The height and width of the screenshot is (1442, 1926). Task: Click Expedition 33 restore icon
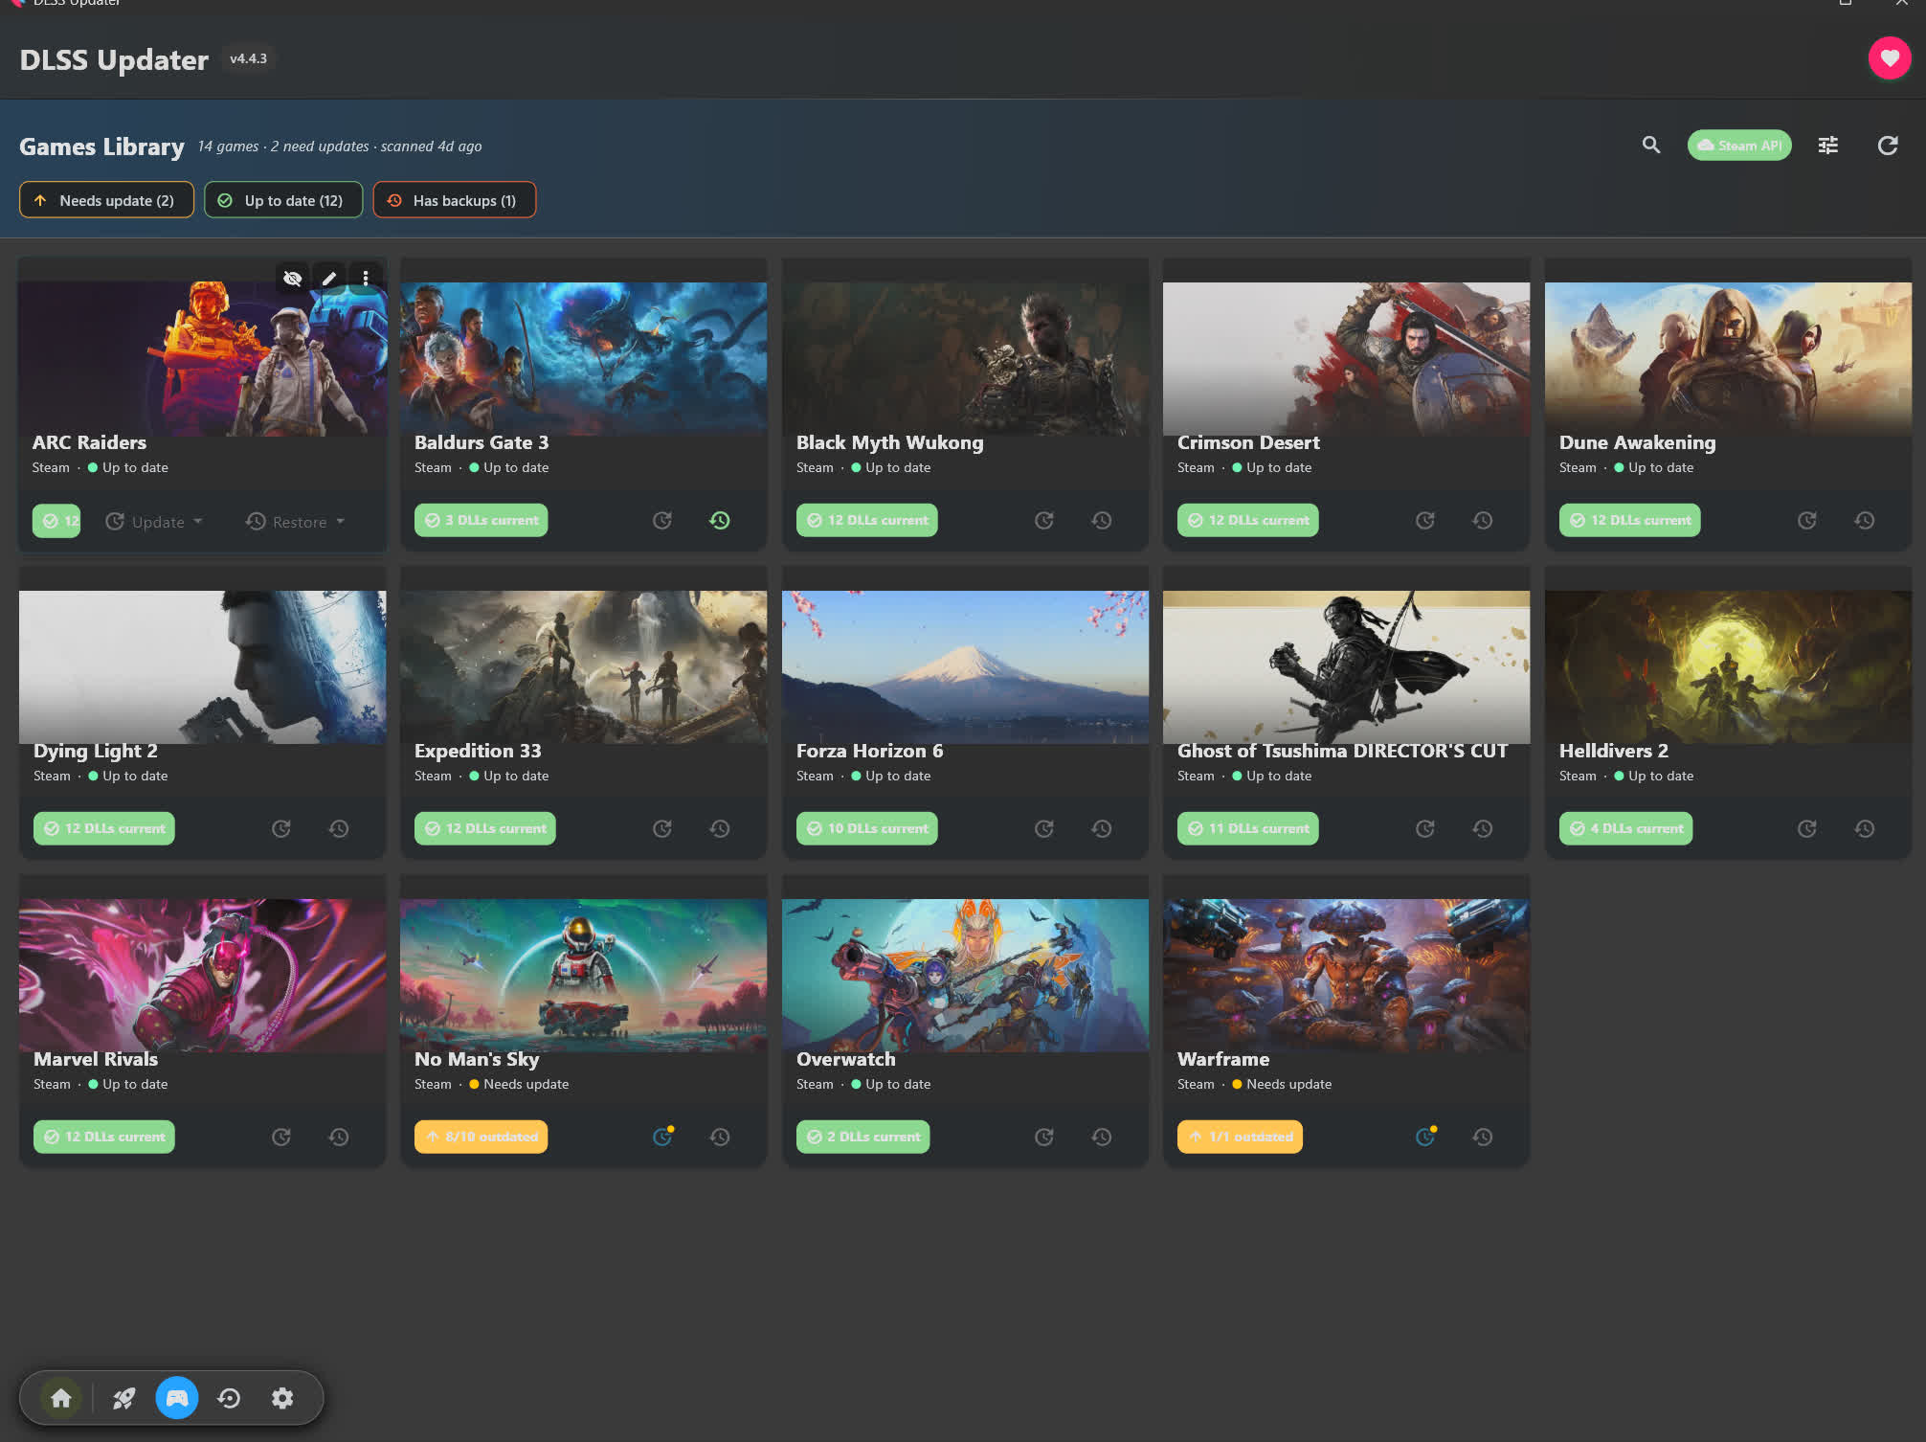point(720,829)
